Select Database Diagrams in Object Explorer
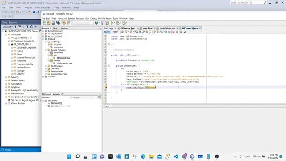Viewport: 286px width, 161px height. [26, 48]
